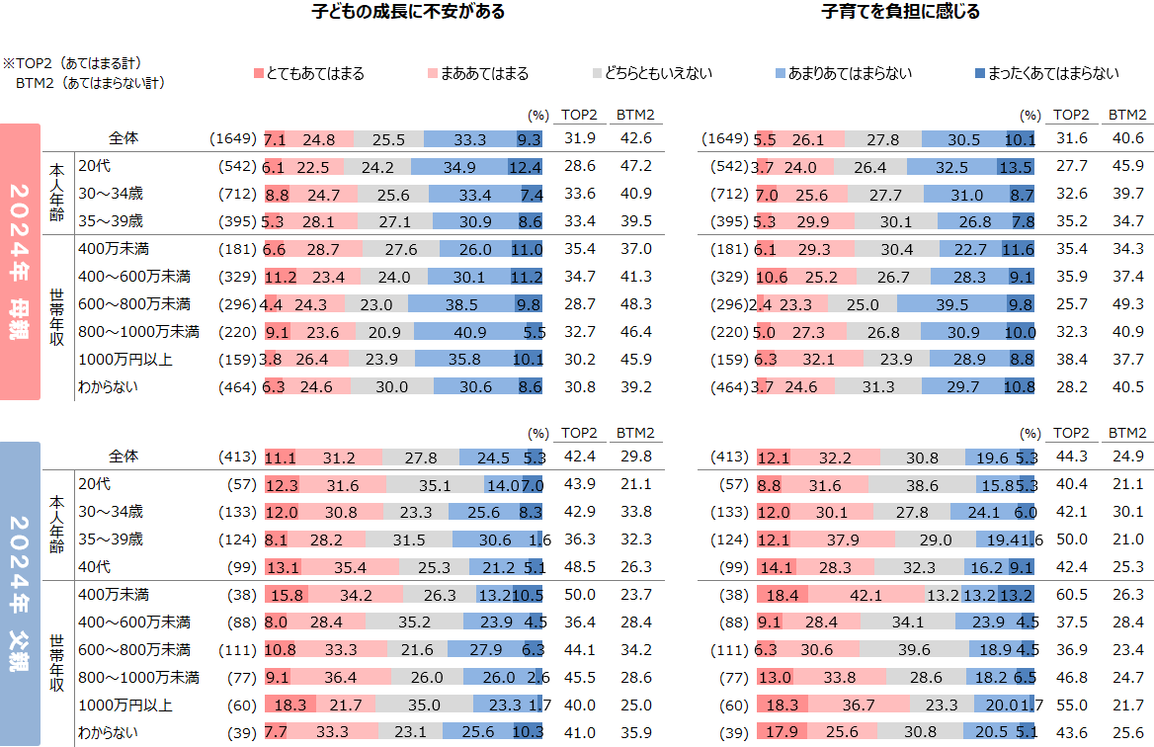Click the まったくあてはまらない legend swatch
Screen dimensions: 1154x747
979,74
